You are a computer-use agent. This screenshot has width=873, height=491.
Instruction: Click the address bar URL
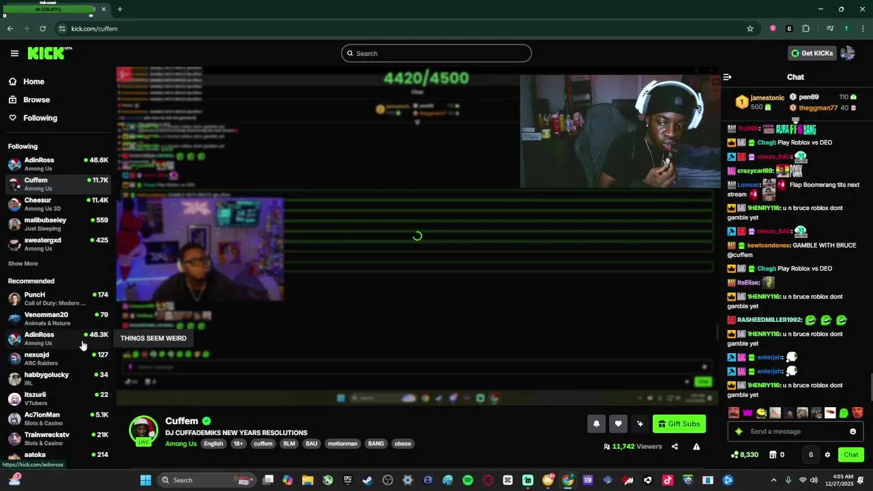click(94, 29)
